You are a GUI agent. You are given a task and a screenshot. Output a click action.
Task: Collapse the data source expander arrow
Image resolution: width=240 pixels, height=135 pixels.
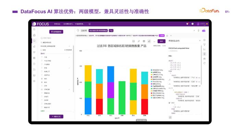(x=69, y=46)
